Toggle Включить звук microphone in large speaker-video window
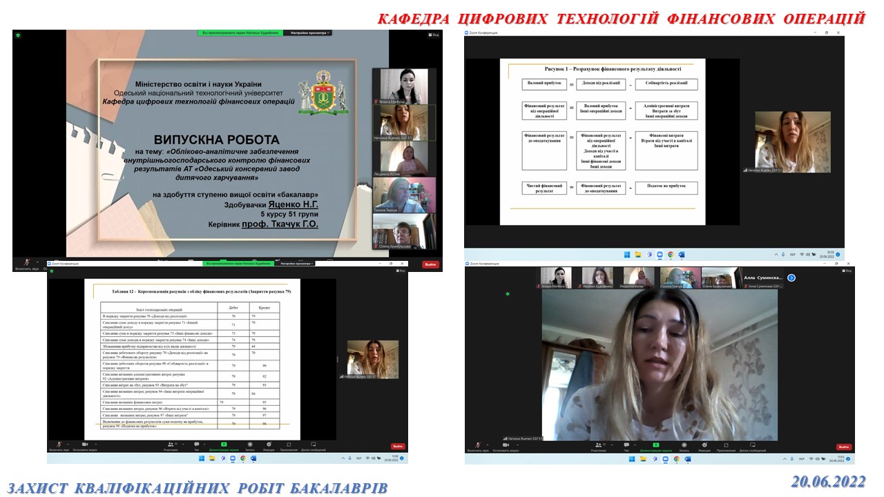 pos(477,446)
